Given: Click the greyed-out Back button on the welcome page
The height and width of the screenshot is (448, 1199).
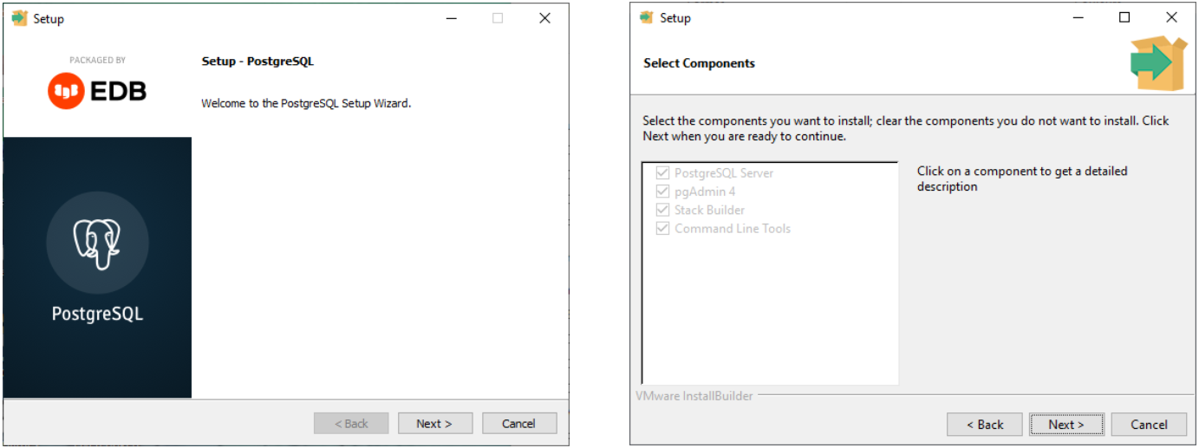Looking at the screenshot, I should pos(351,424).
